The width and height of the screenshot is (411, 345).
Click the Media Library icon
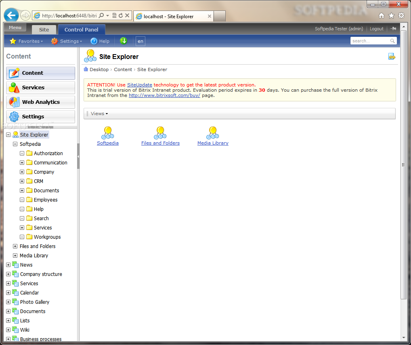point(213,133)
